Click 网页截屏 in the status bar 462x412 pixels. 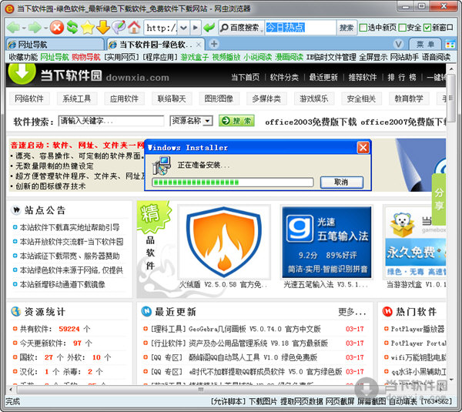(x=340, y=401)
